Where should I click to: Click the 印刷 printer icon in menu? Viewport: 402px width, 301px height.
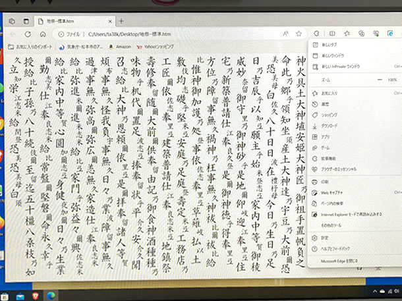314,182
